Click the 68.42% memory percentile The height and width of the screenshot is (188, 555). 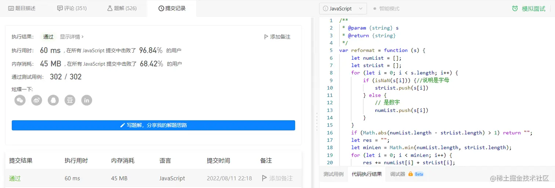tap(151, 64)
